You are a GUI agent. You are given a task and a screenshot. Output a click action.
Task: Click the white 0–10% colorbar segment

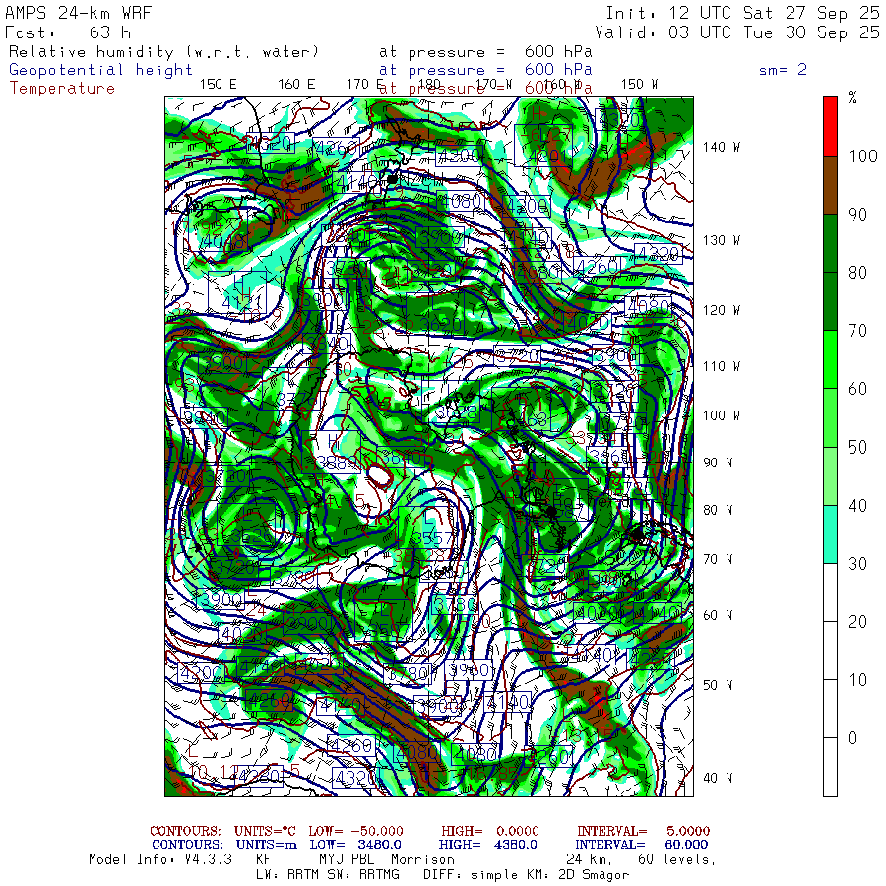pos(830,767)
